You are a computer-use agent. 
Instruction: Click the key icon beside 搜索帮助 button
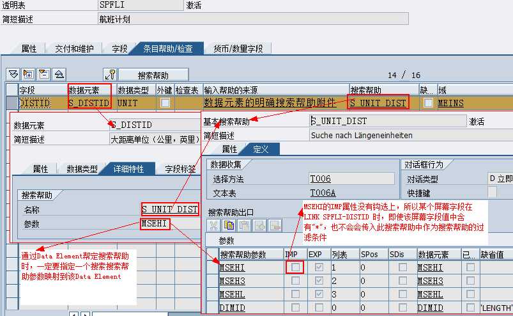[110, 74]
